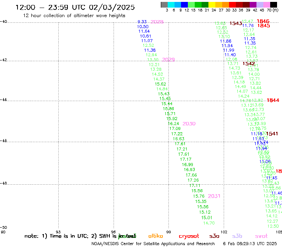282x247 pixels.
Task: Click the wave height value '17.22'
Action: [177, 134]
